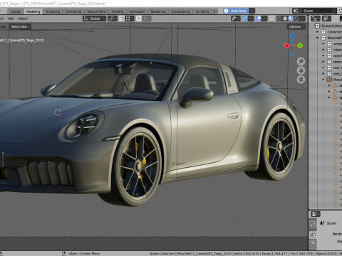This screenshot has width=342, height=256.
Task: Switch to wireframe viewport shading
Action: [x=279, y=18]
